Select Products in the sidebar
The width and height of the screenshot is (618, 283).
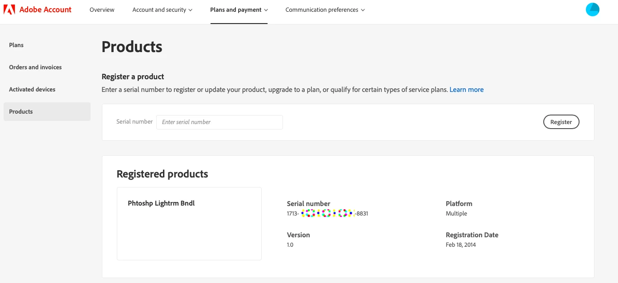[x=21, y=112]
